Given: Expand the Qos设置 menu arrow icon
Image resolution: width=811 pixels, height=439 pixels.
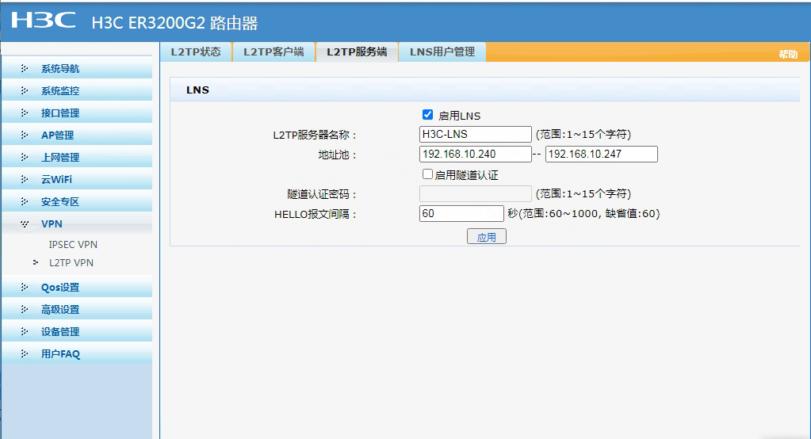Looking at the screenshot, I should [x=25, y=287].
